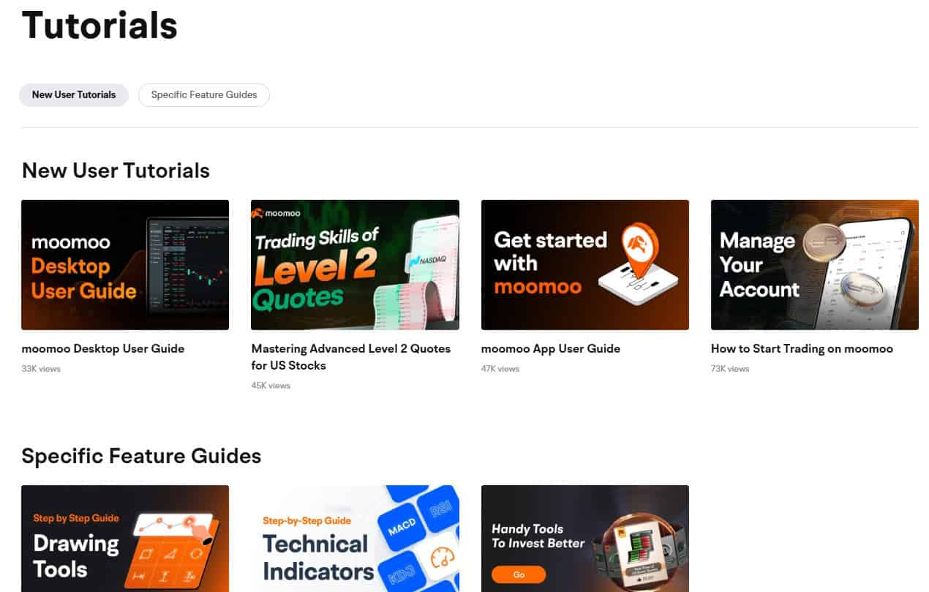The image size is (929, 592).
Task: Click the moomoo App User Guide title
Action: [550, 349]
